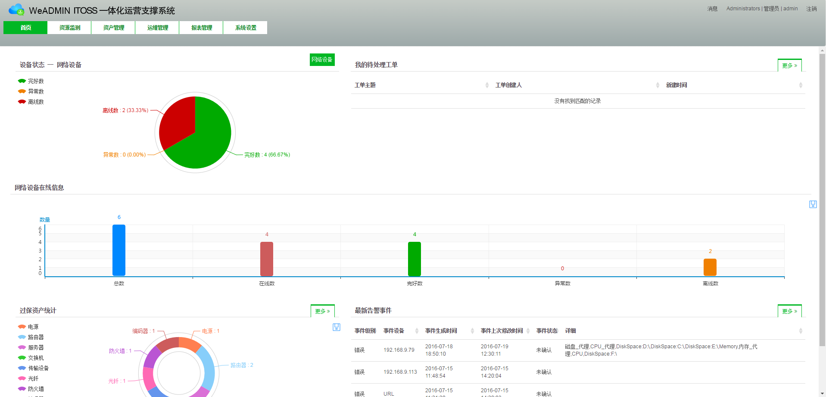Click the green 完好数 bar
The image size is (826, 397).
[x=415, y=259]
